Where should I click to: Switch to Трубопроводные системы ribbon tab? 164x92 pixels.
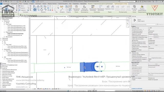(121, 4)
